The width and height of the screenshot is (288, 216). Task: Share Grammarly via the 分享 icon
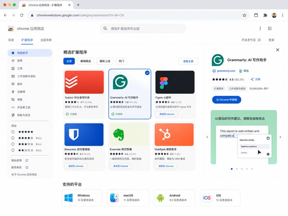click(256, 79)
